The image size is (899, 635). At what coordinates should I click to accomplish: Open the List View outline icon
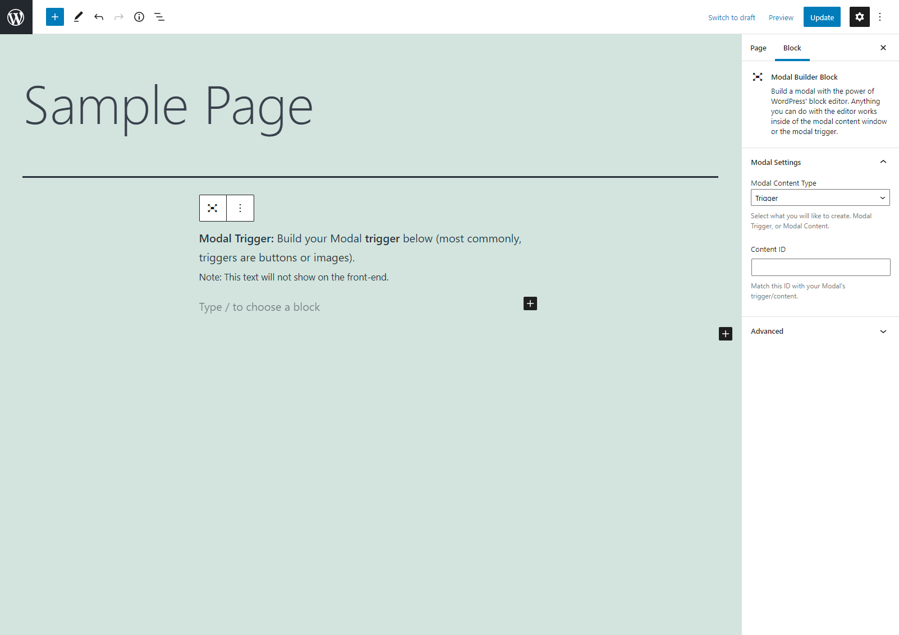[x=159, y=17]
